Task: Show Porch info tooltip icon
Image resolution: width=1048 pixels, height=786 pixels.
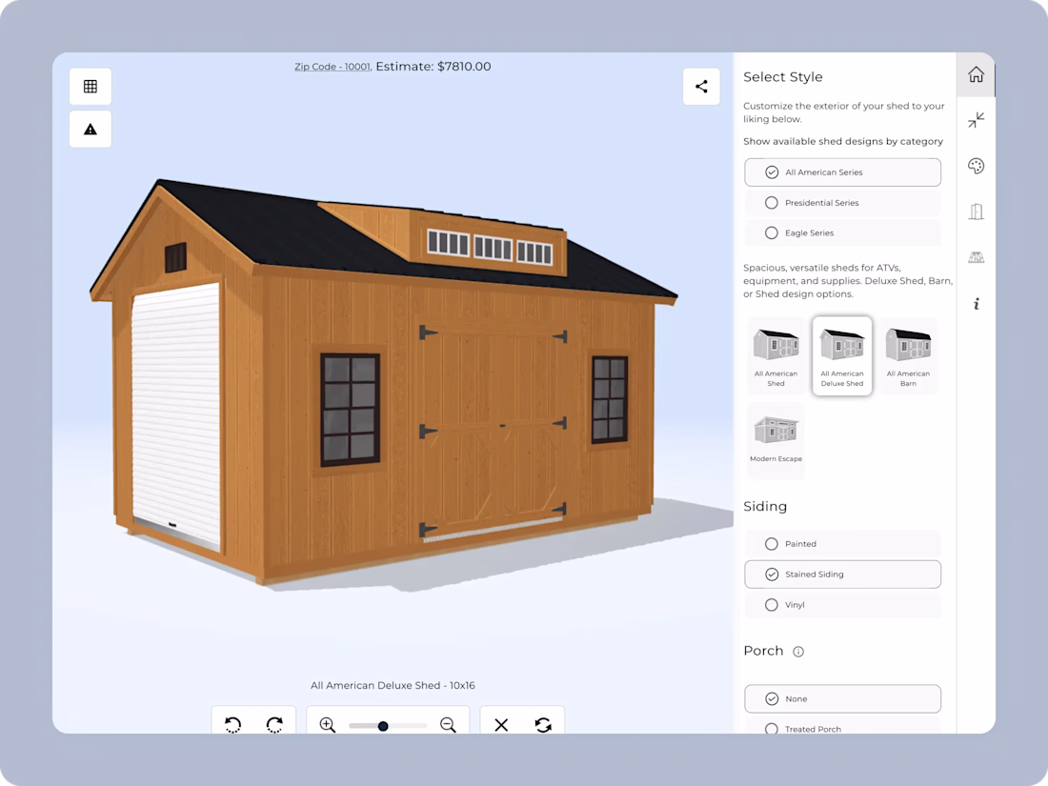Action: point(798,653)
